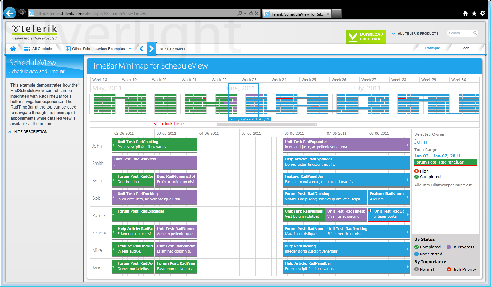The width and height of the screenshot is (491, 287).
Task: Select John's Unit Test: RadCharting appointment
Action: pos(154,144)
